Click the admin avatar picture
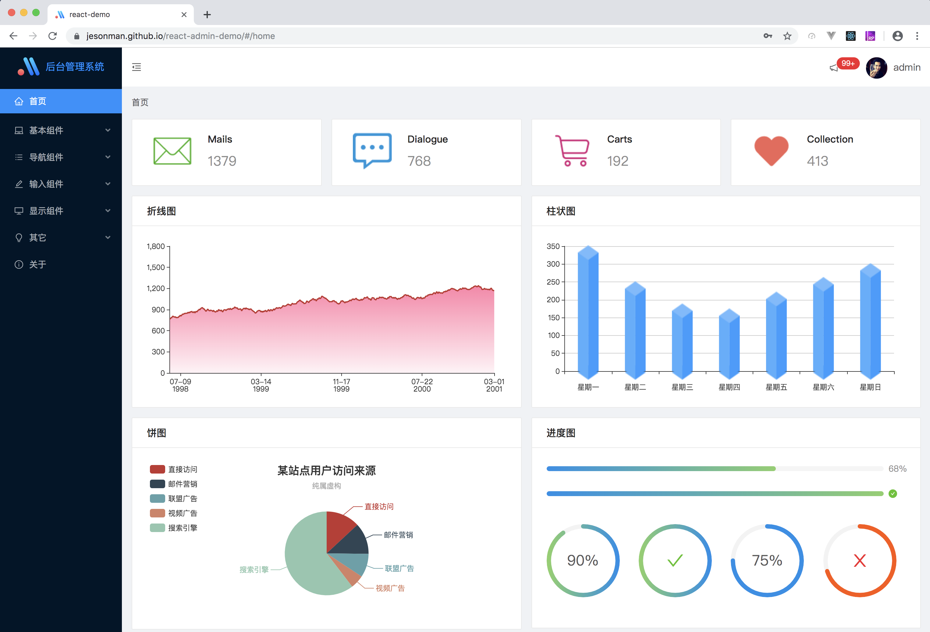 [876, 68]
